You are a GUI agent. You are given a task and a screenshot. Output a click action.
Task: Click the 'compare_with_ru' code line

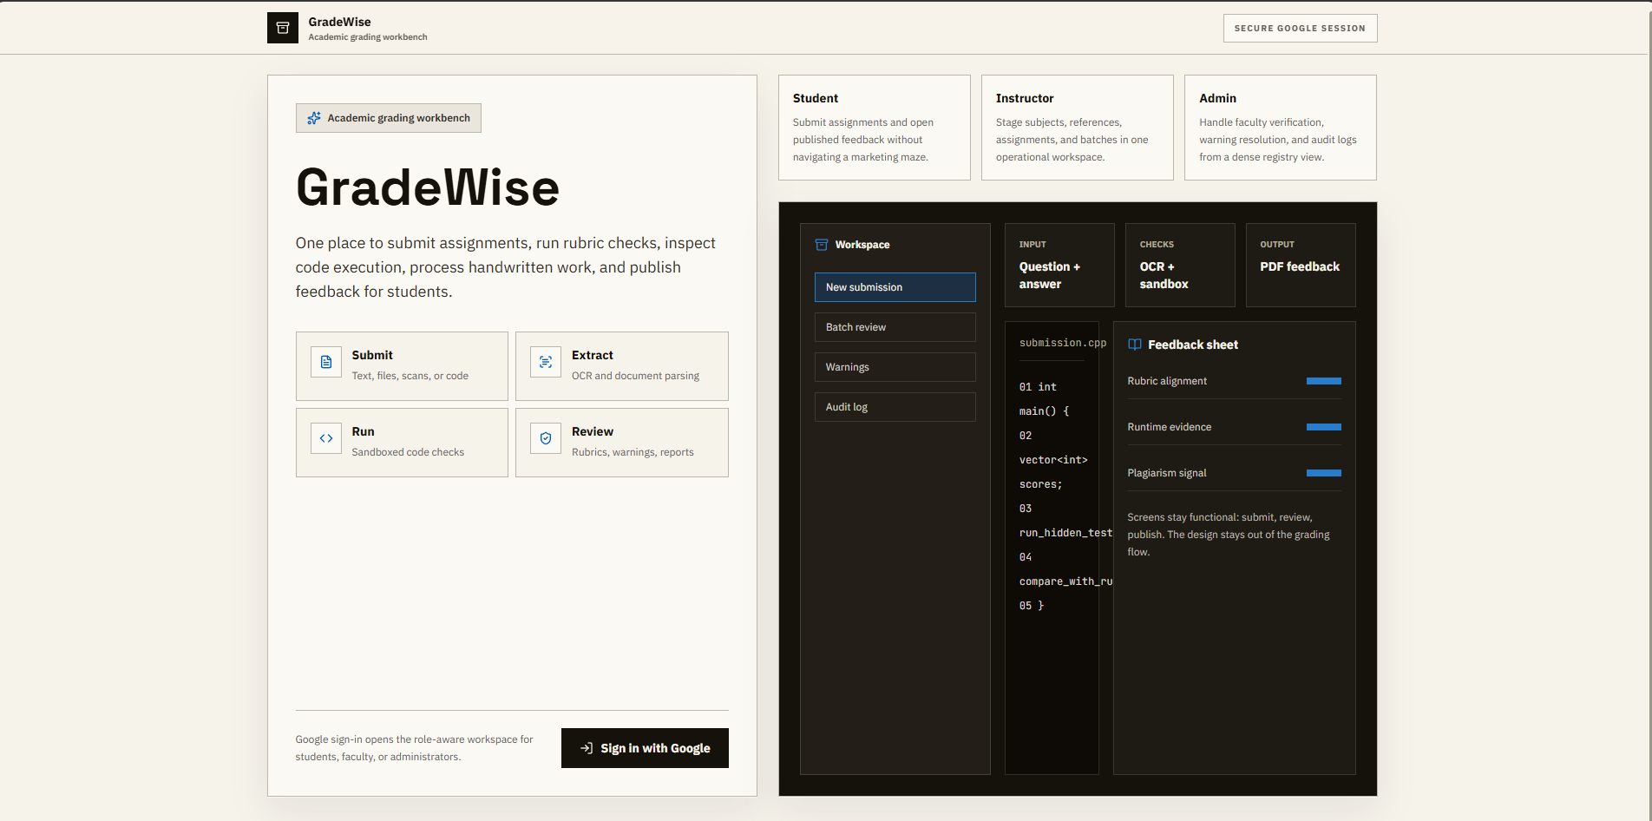click(x=1065, y=581)
